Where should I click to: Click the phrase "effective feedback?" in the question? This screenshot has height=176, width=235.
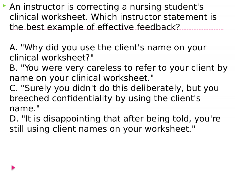(138, 27)
